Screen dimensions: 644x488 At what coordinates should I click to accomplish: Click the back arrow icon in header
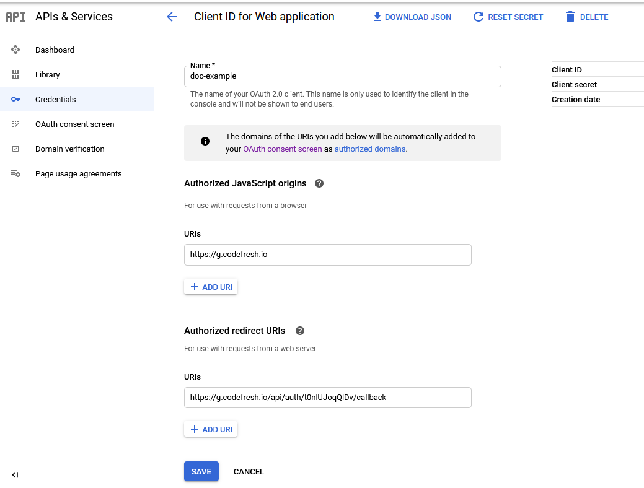pyautogui.click(x=172, y=17)
